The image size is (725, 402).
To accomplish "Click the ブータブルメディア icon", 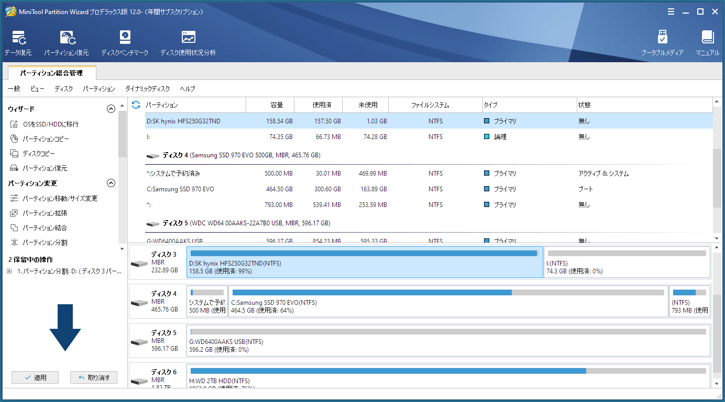I will pos(662,43).
